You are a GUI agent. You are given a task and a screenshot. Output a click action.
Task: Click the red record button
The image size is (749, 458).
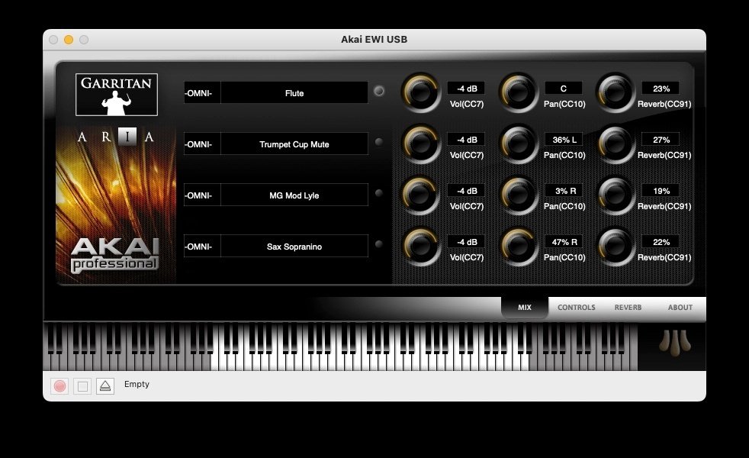coord(59,385)
